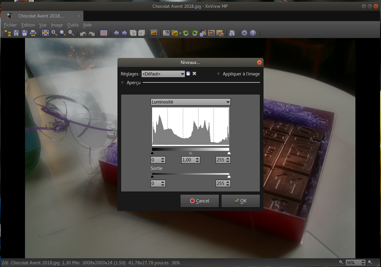Open the Outils menu
This screenshot has height=267, width=381.
[x=73, y=25]
